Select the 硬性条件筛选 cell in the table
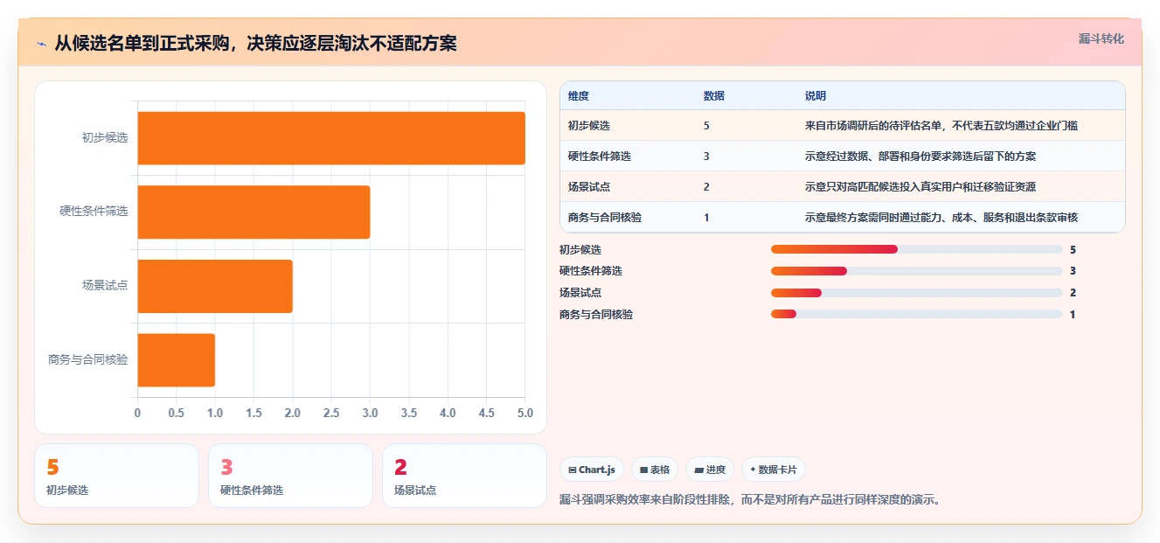The height and width of the screenshot is (543, 1160). pos(600,157)
